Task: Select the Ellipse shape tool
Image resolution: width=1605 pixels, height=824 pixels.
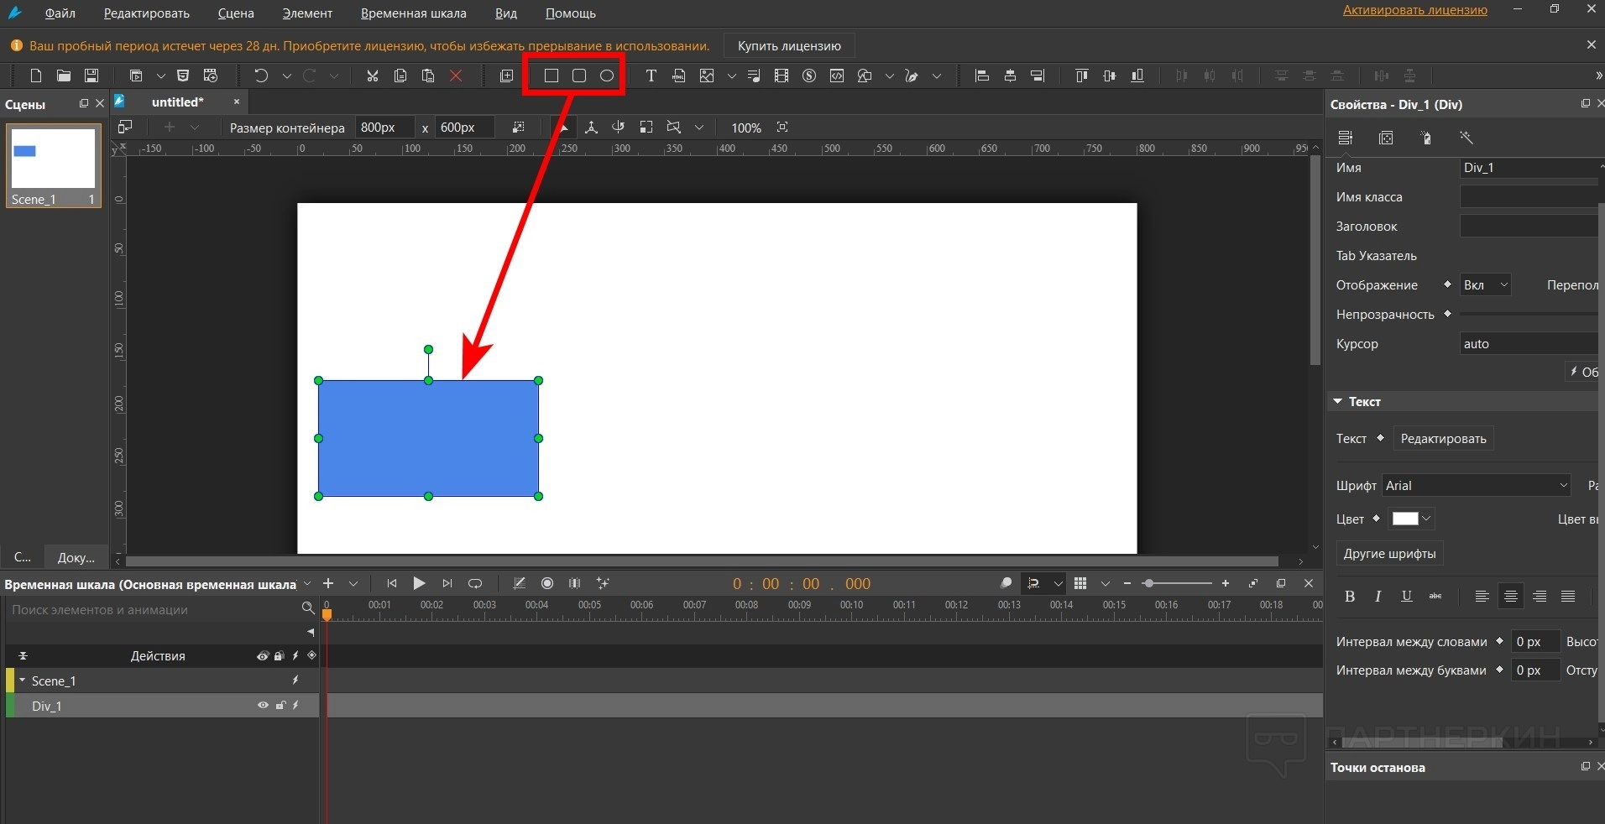Action: [607, 76]
